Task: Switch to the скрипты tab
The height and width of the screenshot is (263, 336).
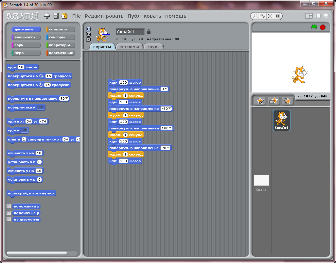Action: pos(102,47)
